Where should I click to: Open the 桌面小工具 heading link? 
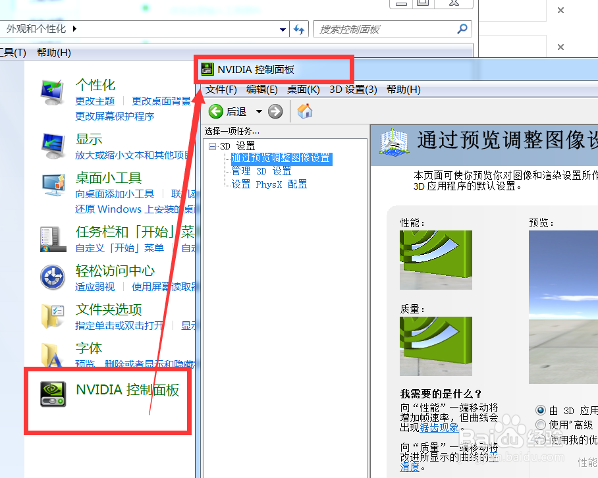(x=109, y=178)
